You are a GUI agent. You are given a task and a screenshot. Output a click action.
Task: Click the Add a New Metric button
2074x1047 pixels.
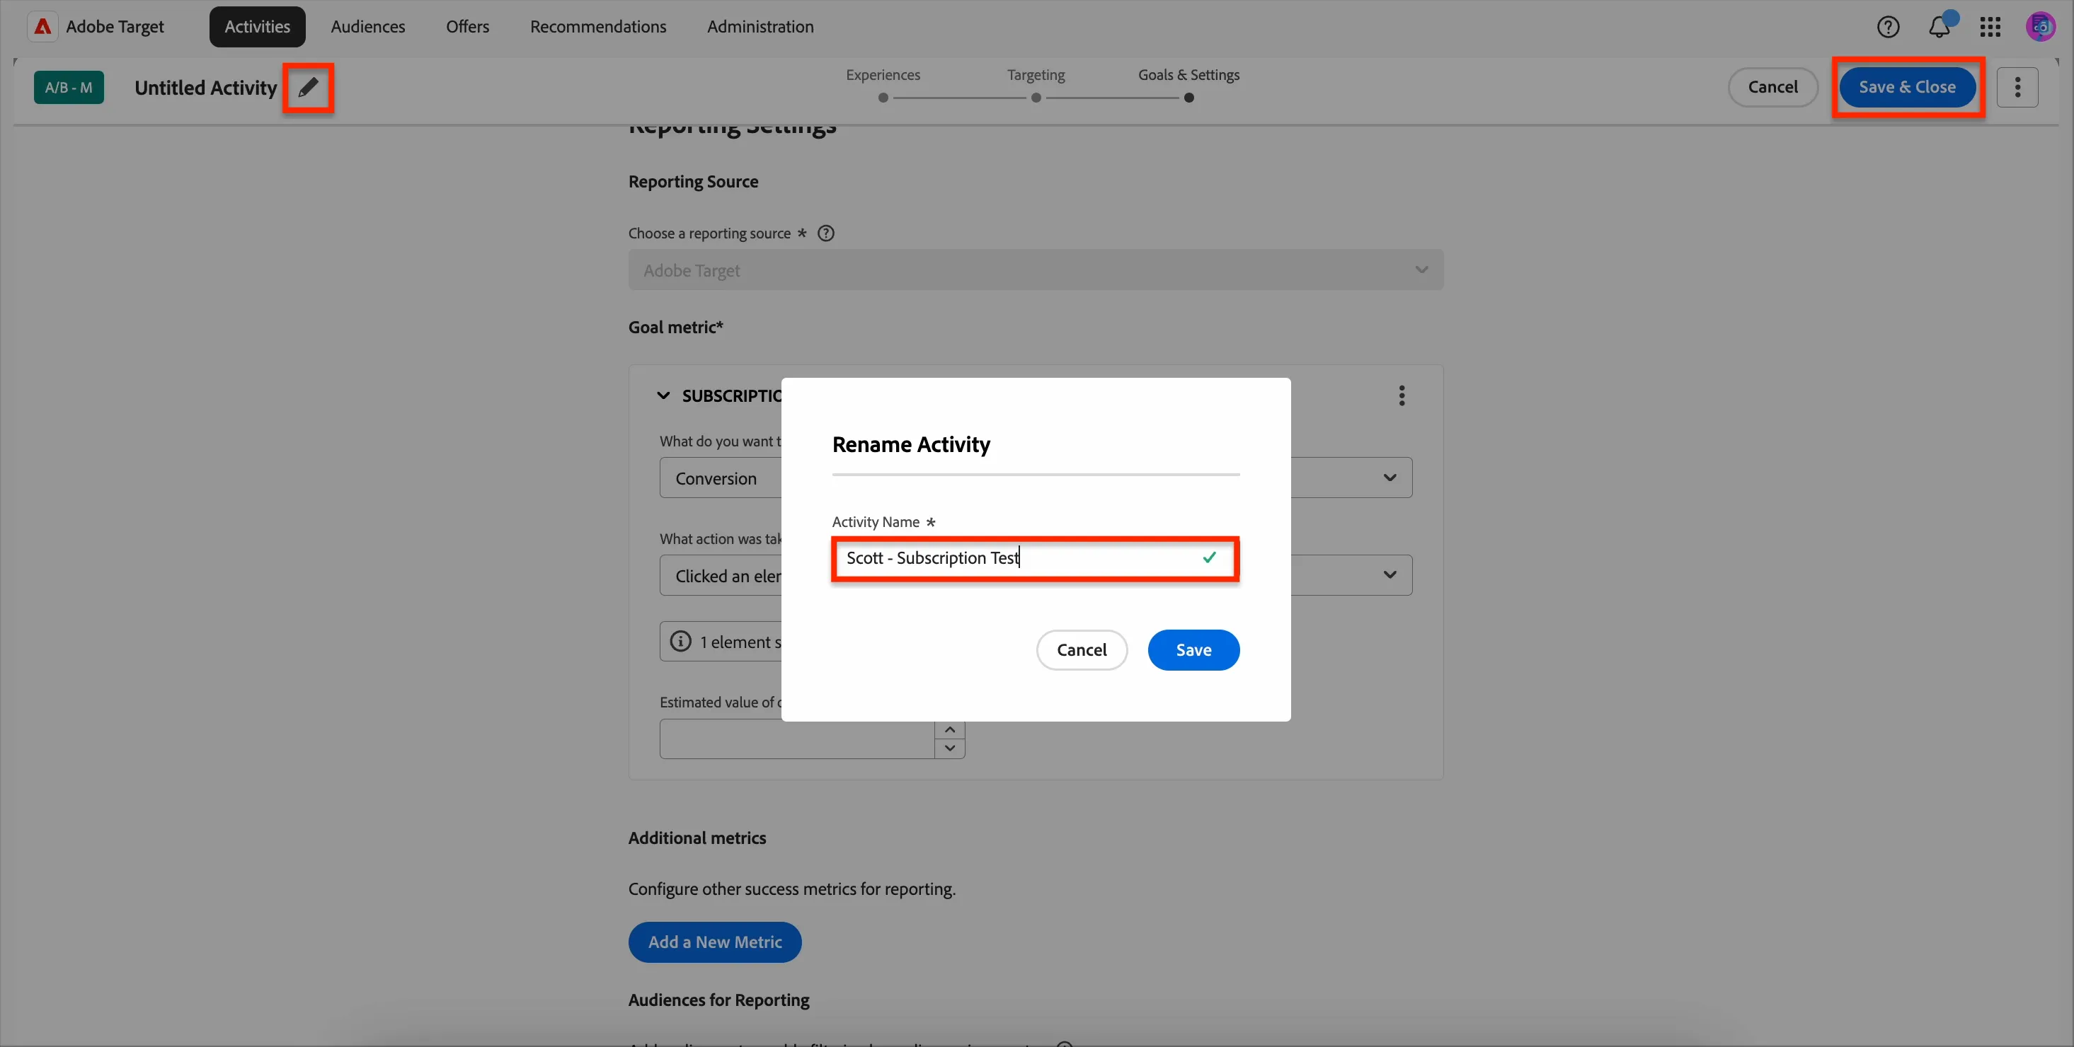715,942
